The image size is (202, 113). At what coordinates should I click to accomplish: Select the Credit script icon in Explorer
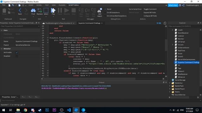(176, 30)
